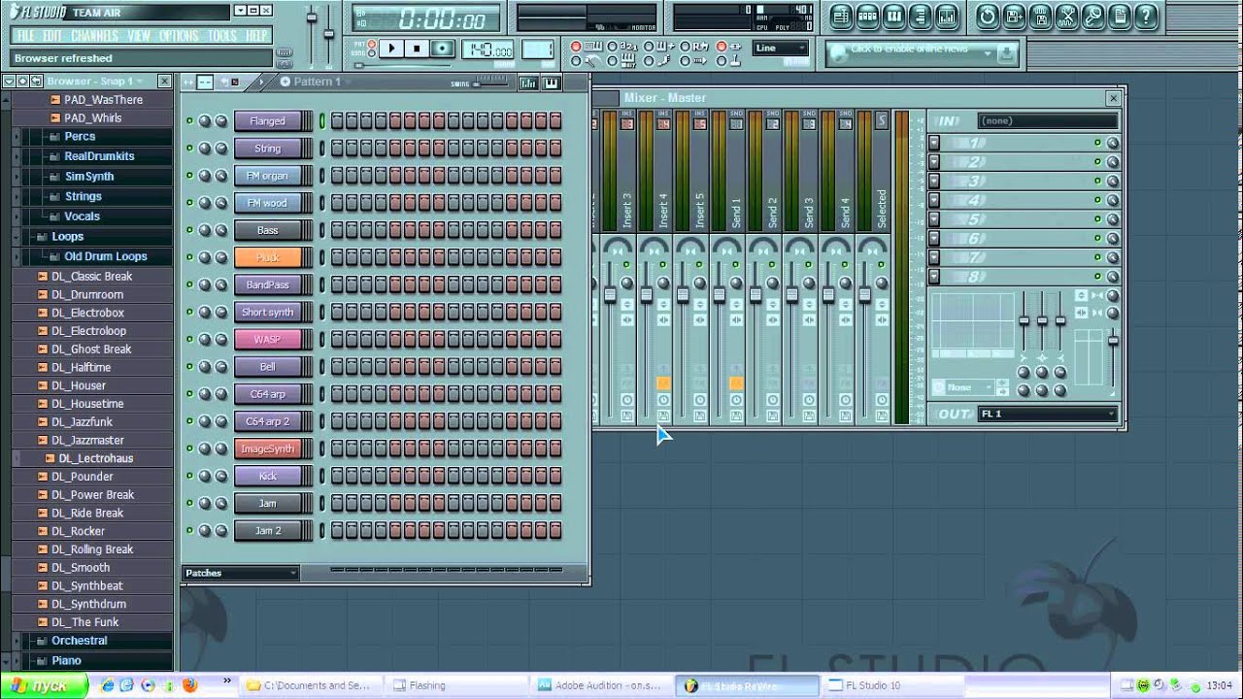Click the online news download icon
This screenshot has width=1243, height=699.
click(1007, 53)
